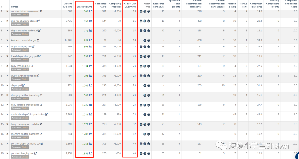
Task: Click Cerebro IQ score 3,862
Action: coord(69,115)
